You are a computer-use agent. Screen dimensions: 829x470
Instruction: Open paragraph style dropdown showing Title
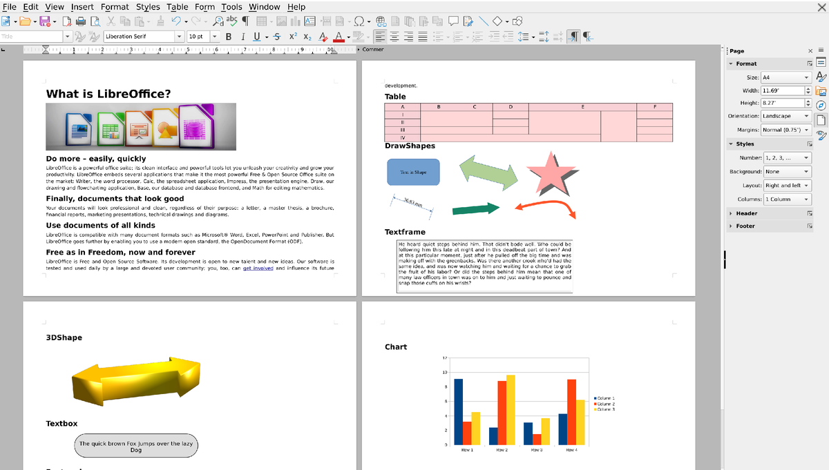67,37
